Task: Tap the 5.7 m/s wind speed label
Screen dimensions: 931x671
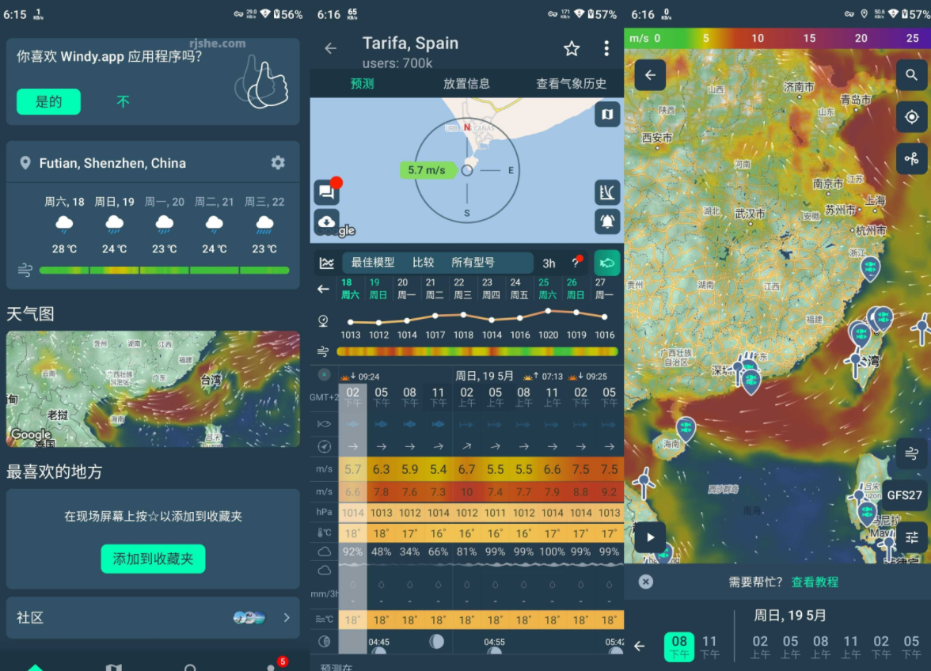Action: [426, 170]
